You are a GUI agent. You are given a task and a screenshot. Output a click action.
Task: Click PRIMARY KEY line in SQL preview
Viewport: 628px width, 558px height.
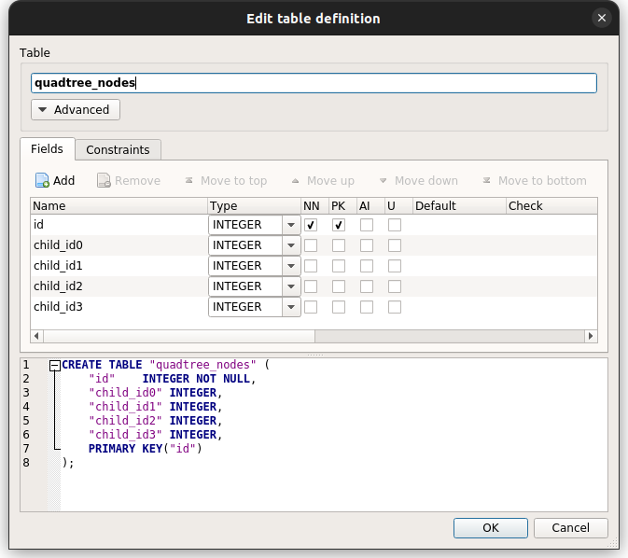coord(146,449)
